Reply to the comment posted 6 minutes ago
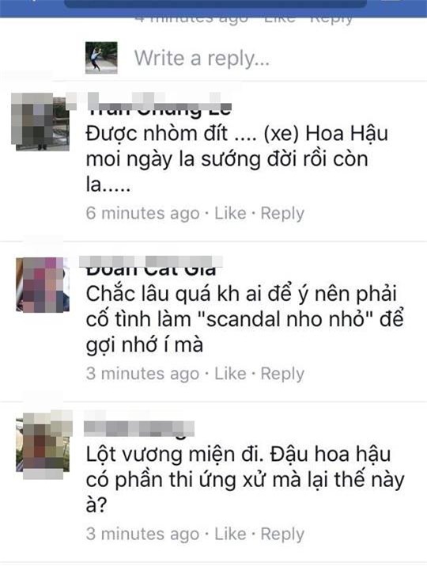The height and width of the screenshot is (567, 427). (x=282, y=213)
